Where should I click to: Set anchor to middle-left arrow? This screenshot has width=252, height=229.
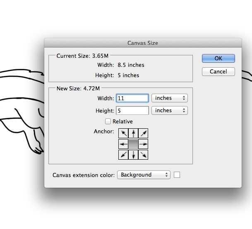click(x=123, y=144)
